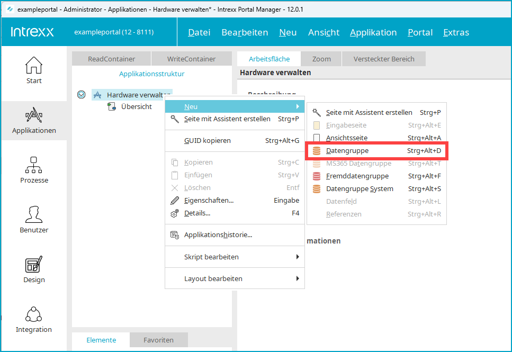Expand the Skript bearbeiten submenu arrow
Viewport: 512px width, 352px height.
pyautogui.click(x=298, y=257)
